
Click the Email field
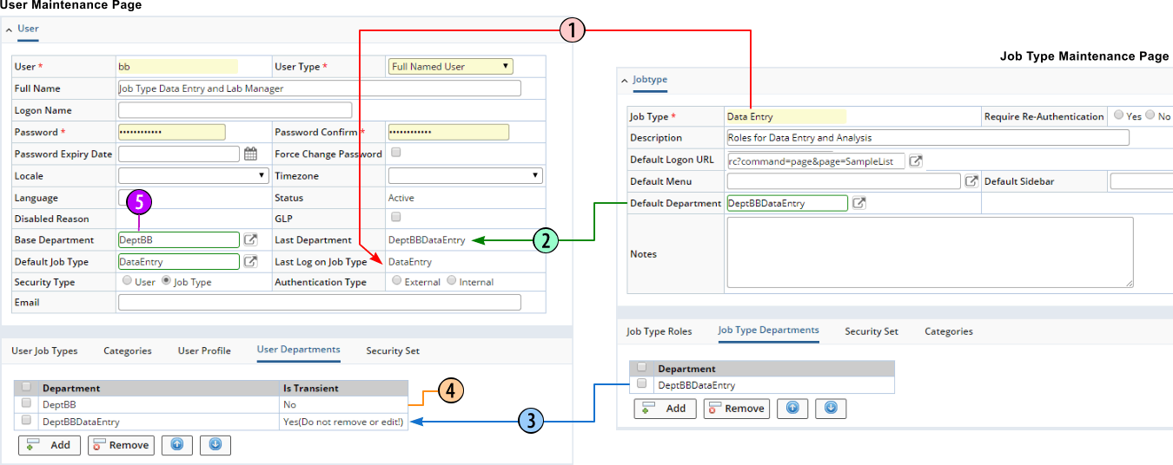tap(319, 302)
